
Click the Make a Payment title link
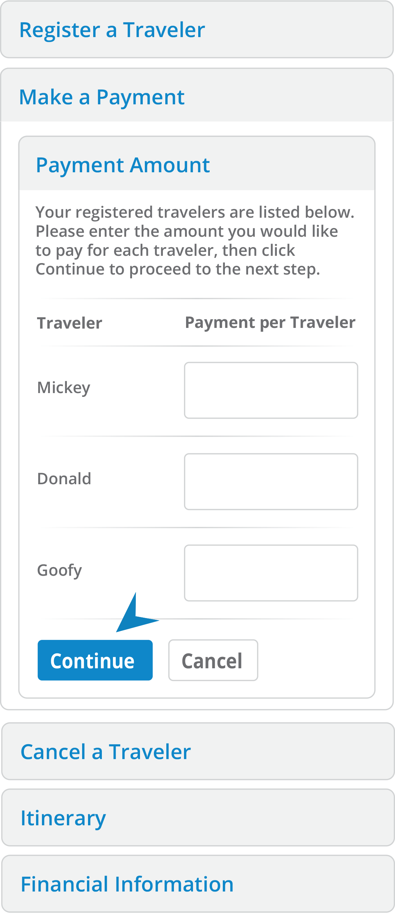point(102,97)
